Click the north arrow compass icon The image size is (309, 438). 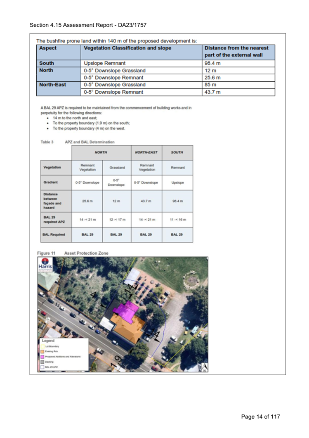pos(204,367)
